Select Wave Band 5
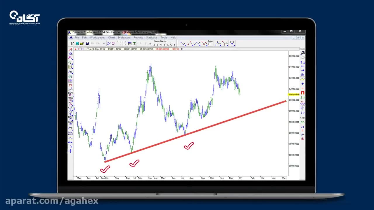This screenshot has height=210, width=374. pyautogui.click(x=164, y=45)
